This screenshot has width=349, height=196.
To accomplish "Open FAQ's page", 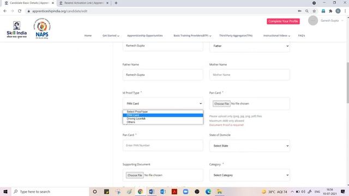I will [x=302, y=35].
